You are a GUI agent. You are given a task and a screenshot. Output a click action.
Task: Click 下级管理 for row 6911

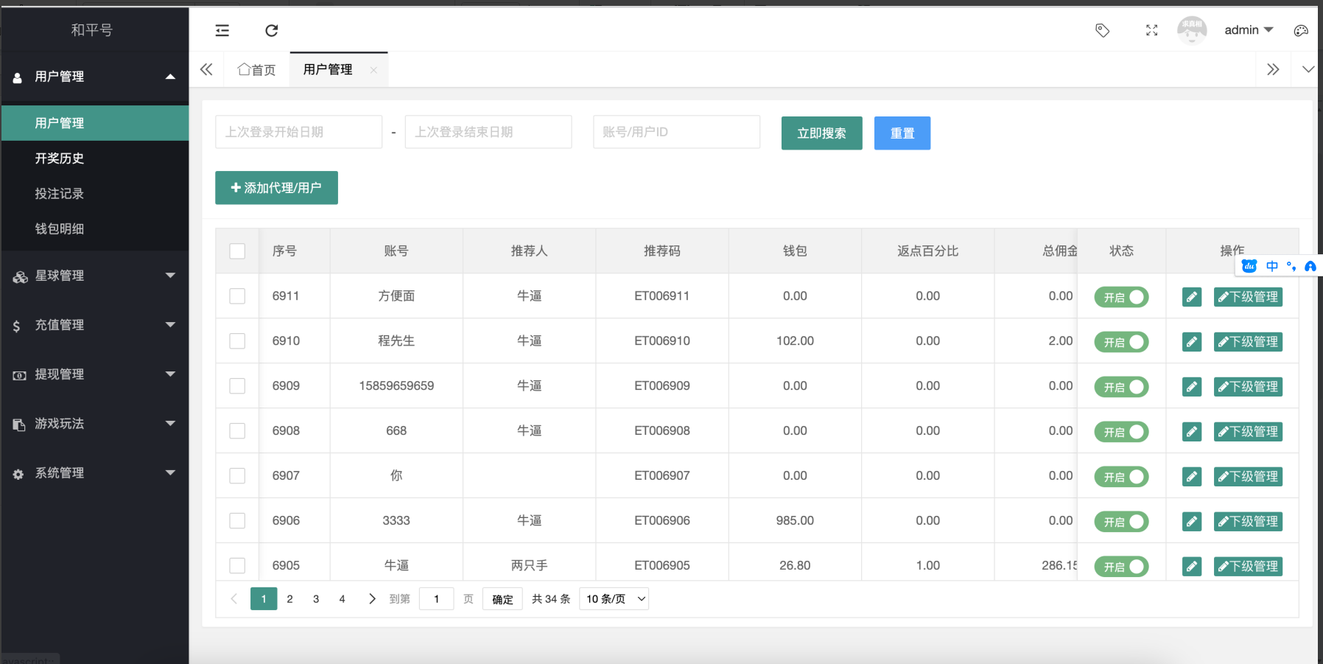tap(1248, 297)
